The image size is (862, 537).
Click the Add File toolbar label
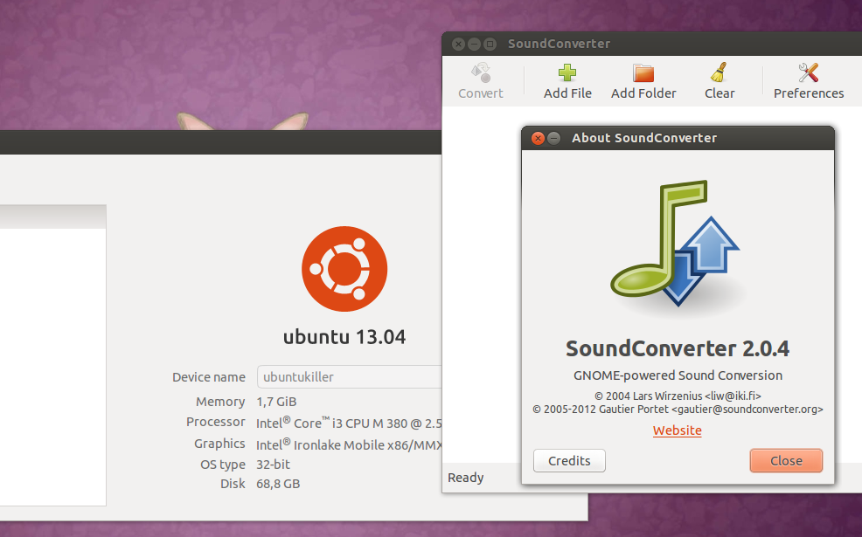pyautogui.click(x=567, y=93)
